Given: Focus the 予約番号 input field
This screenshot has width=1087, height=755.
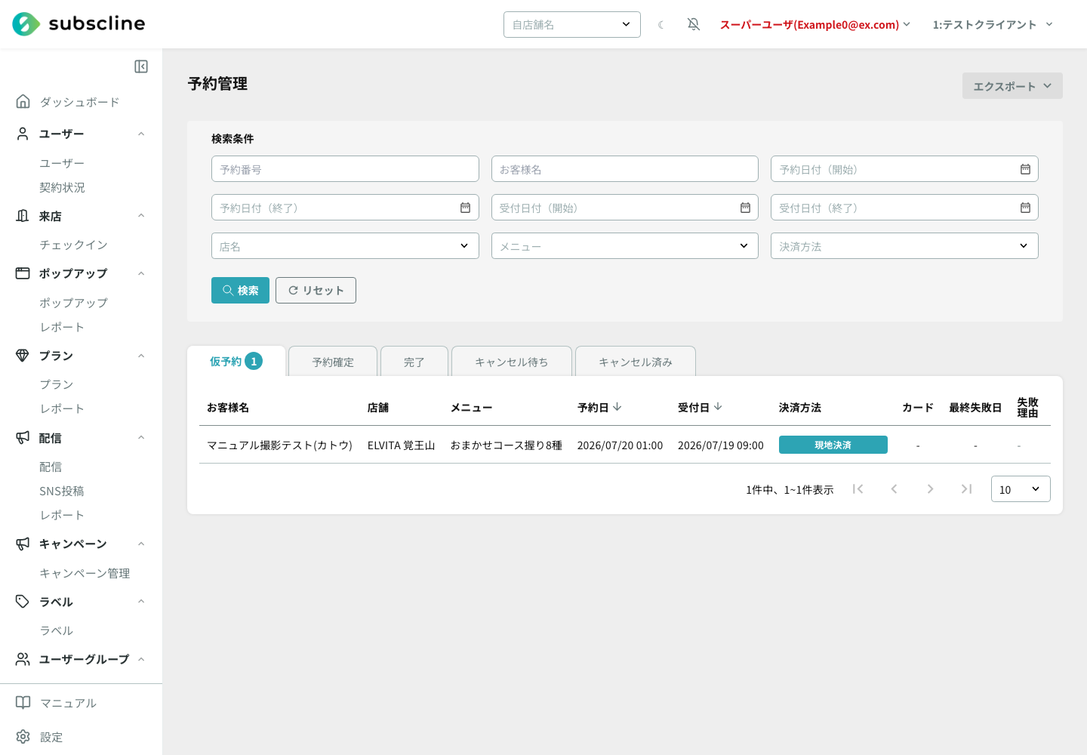Looking at the screenshot, I should point(345,169).
